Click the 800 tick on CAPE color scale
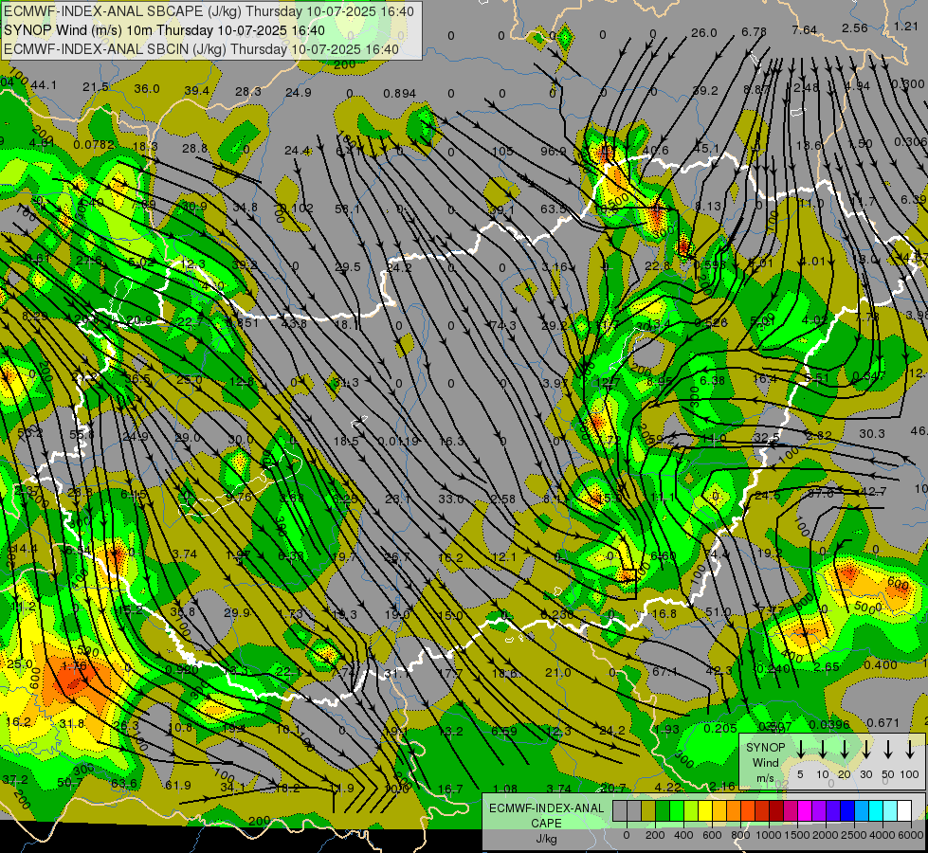The width and height of the screenshot is (928, 853). click(740, 835)
